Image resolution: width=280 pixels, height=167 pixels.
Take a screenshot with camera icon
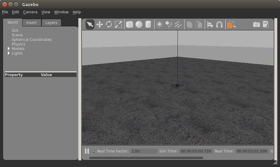coord(256,24)
